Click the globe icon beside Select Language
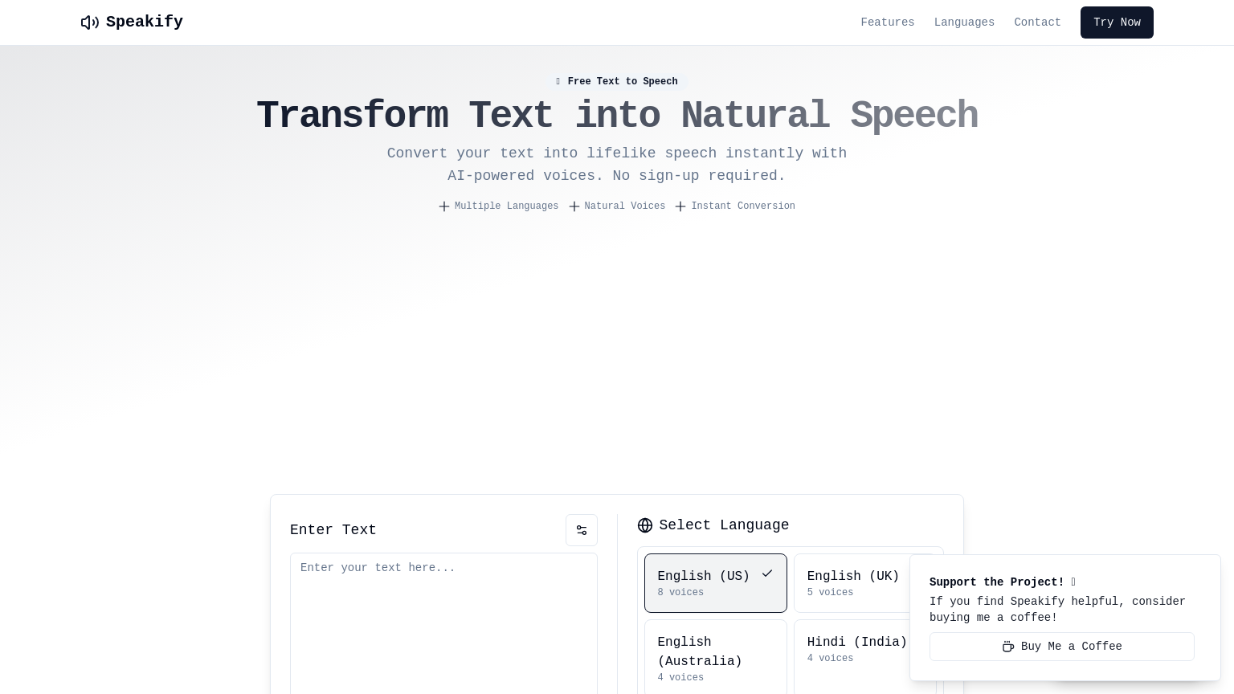Viewport: 1234px width, 694px height. pyautogui.click(x=645, y=525)
